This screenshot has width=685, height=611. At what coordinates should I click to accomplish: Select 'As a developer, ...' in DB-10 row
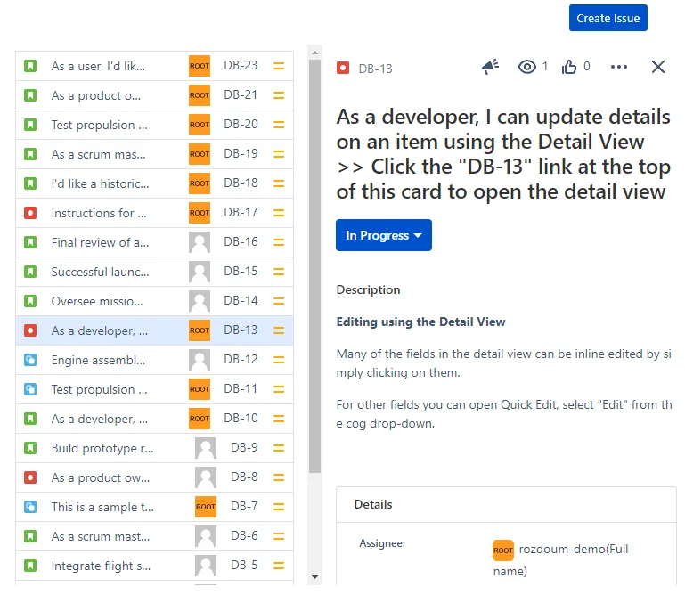100,419
